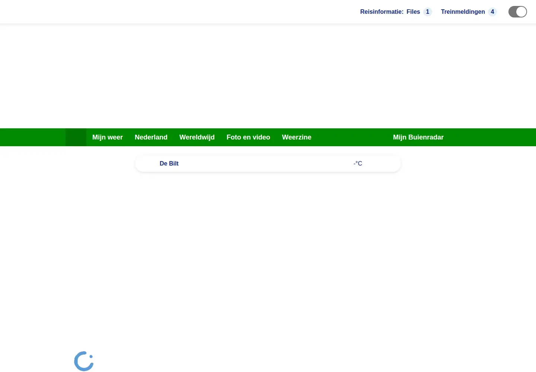Open the Weerzine menu

tap(297, 137)
